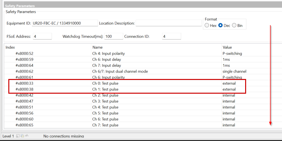Click index #x8000:51

(24, 107)
